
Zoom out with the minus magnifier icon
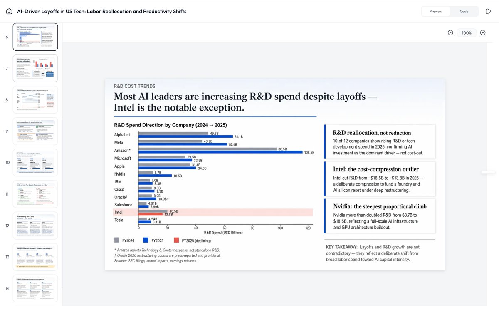click(x=450, y=33)
